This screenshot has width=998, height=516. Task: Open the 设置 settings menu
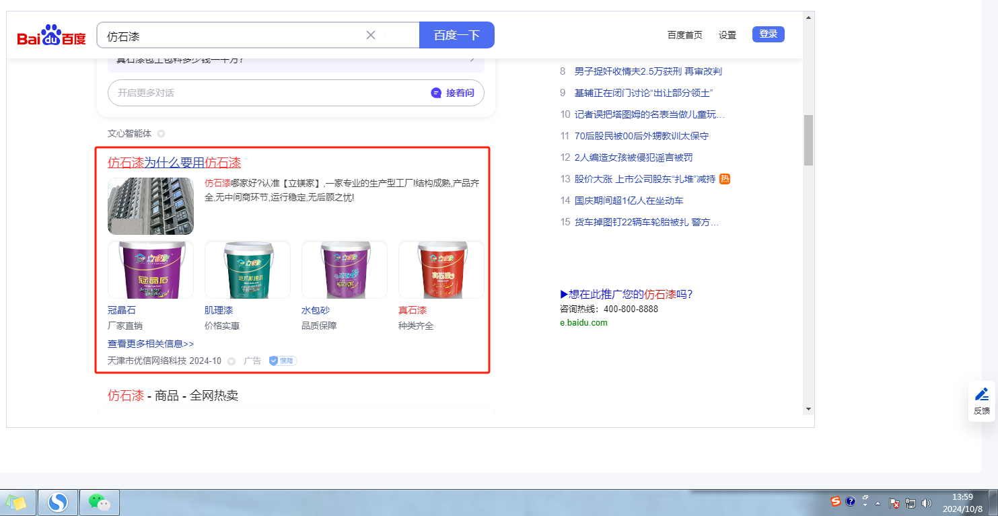[727, 35]
